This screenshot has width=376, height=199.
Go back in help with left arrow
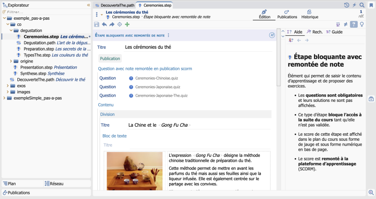(299, 40)
